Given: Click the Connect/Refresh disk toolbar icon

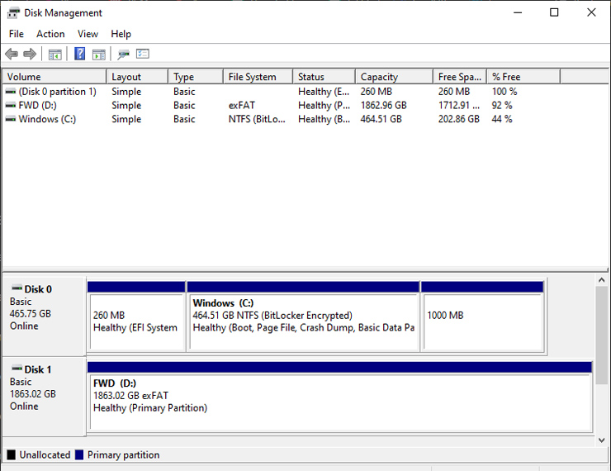Looking at the screenshot, I should coord(124,55).
